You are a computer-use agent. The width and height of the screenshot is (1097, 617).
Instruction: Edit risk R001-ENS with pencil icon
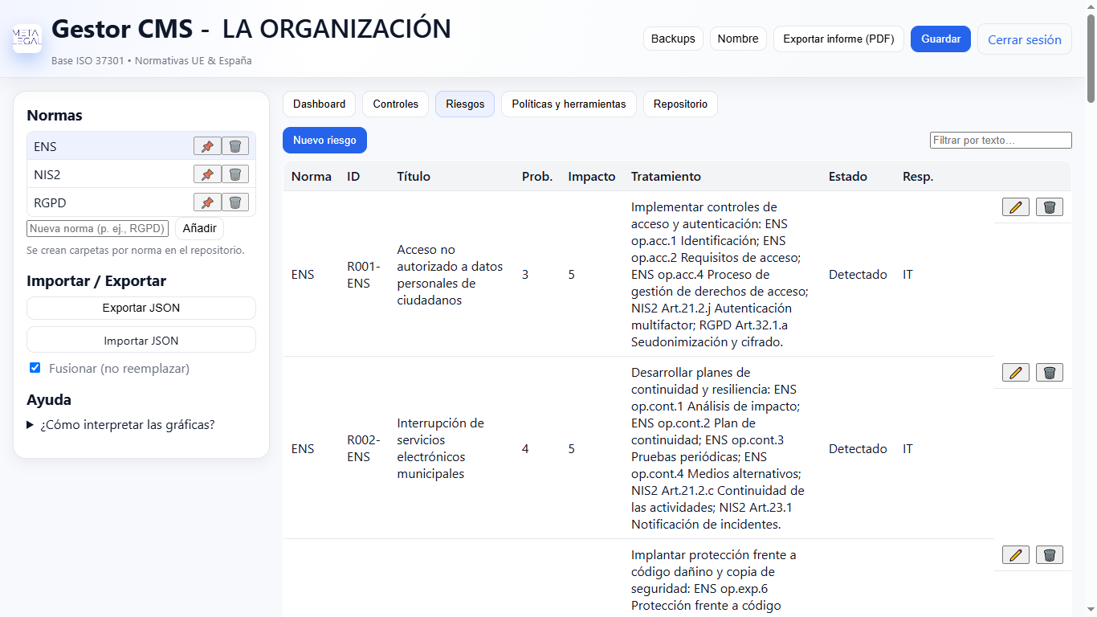pyautogui.click(x=1016, y=207)
